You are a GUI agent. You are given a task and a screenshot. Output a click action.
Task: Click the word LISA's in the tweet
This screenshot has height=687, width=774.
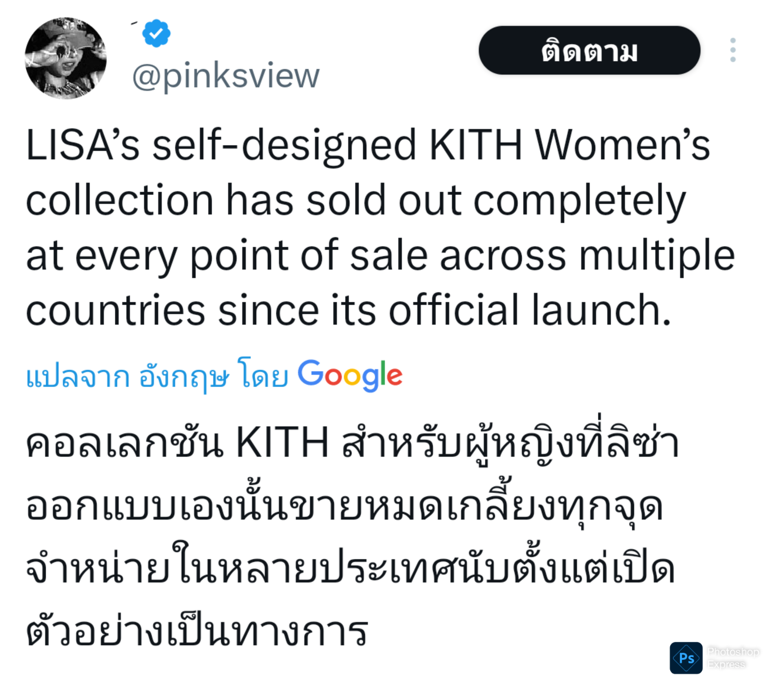pyautogui.click(x=83, y=145)
